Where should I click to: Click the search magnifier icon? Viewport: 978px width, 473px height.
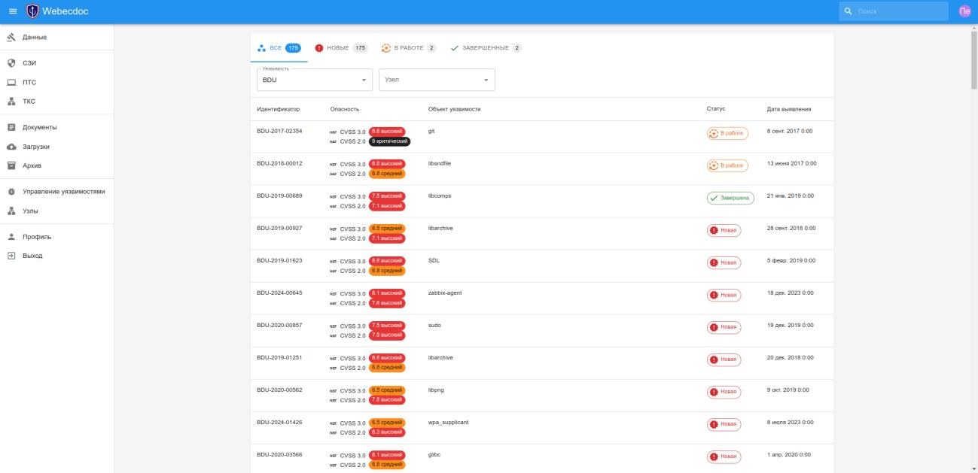(849, 11)
